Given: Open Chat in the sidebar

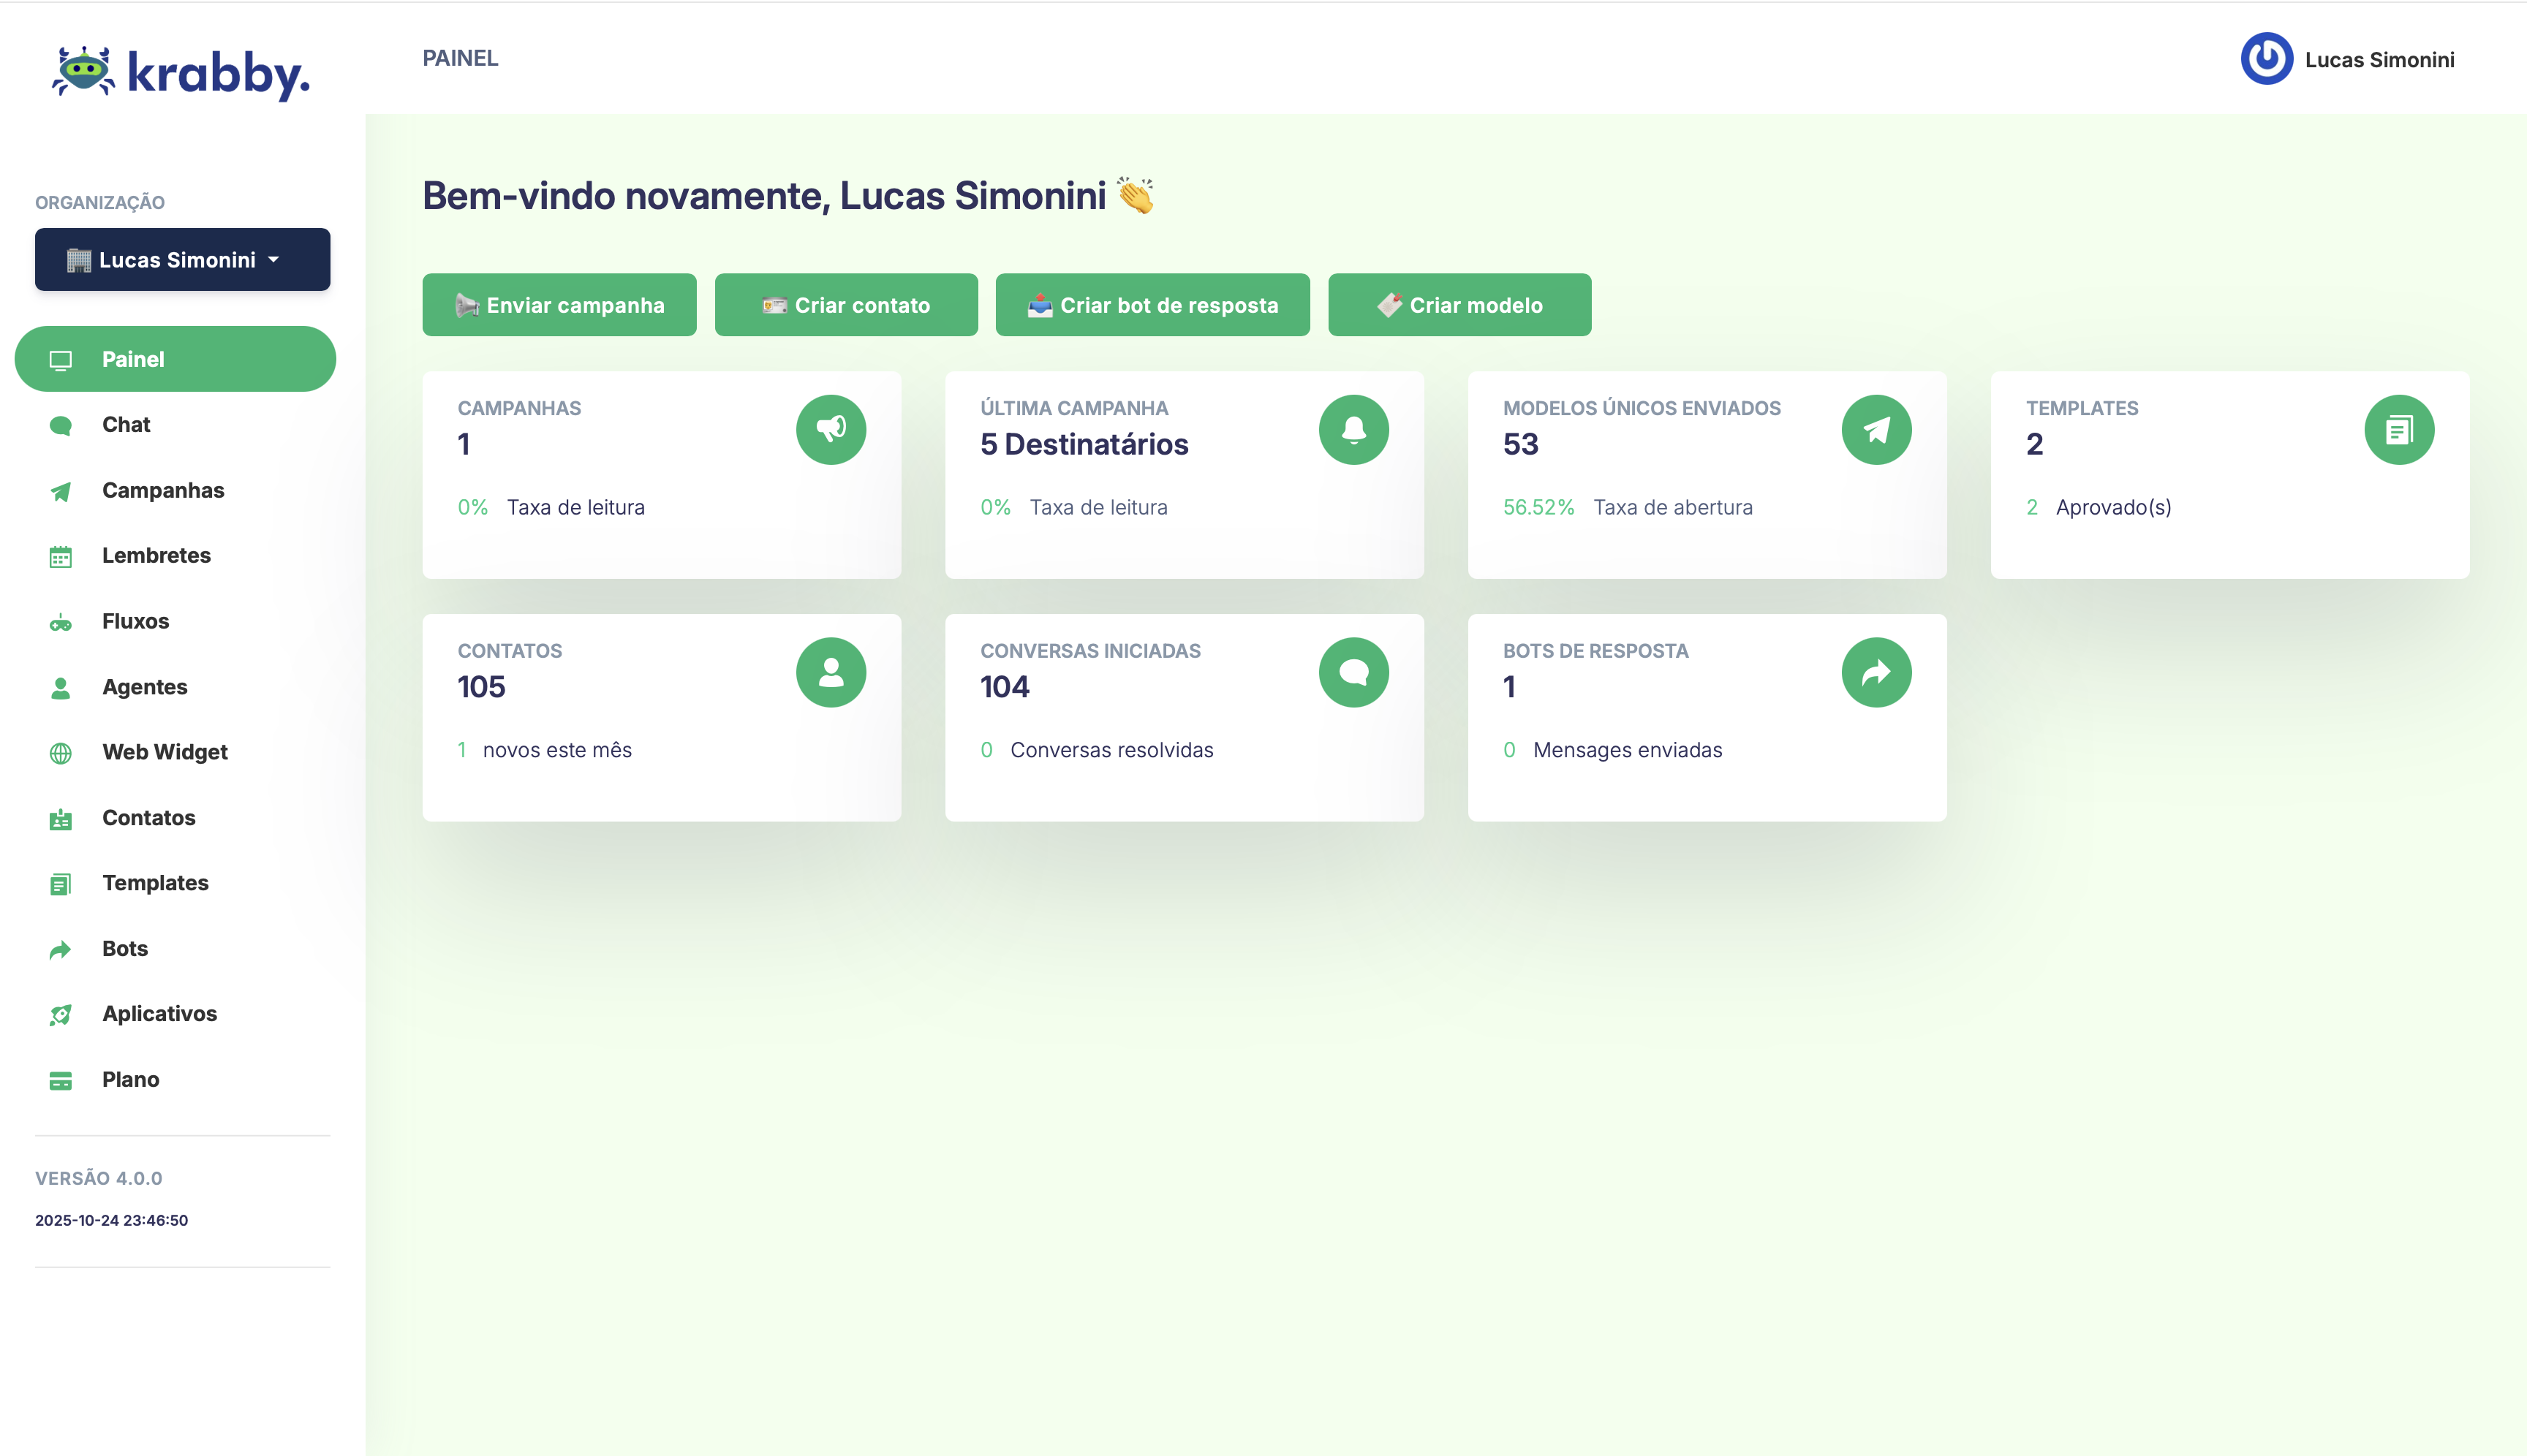Looking at the screenshot, I should (126, 425).
